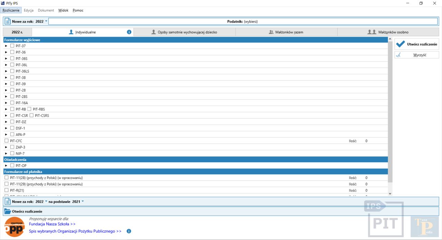Tick the PIT-RBS checkbox
This screenshot has width=442, height=240.
29,109
